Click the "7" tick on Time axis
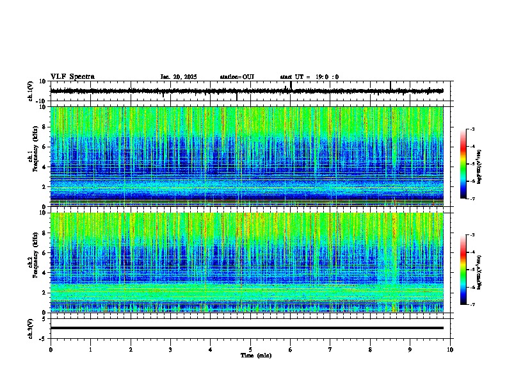Viewport: 507px width, 392px height. 330,350
